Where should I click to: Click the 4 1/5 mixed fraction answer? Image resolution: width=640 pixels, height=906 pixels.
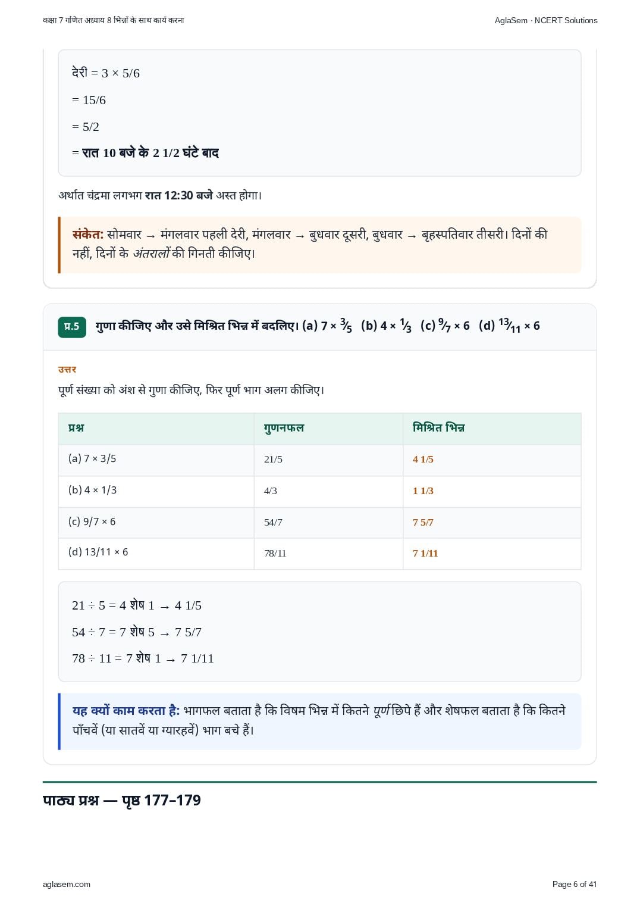pyautogui.click(x=423, y=459)
